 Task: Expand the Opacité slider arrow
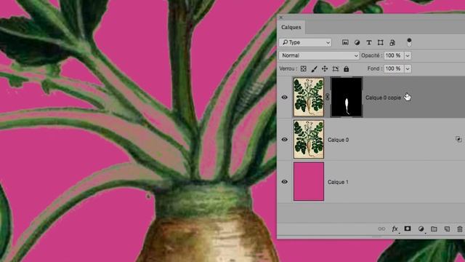[x=408, y=55]
